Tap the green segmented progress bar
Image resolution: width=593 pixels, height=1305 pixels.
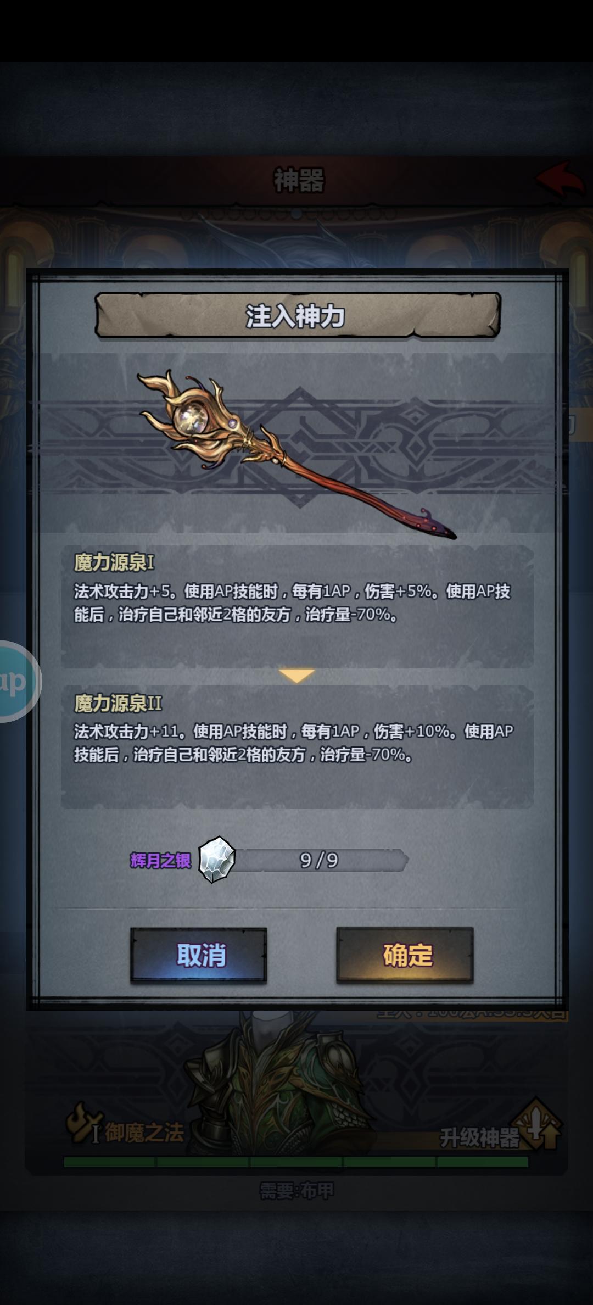click(296, 1162)
